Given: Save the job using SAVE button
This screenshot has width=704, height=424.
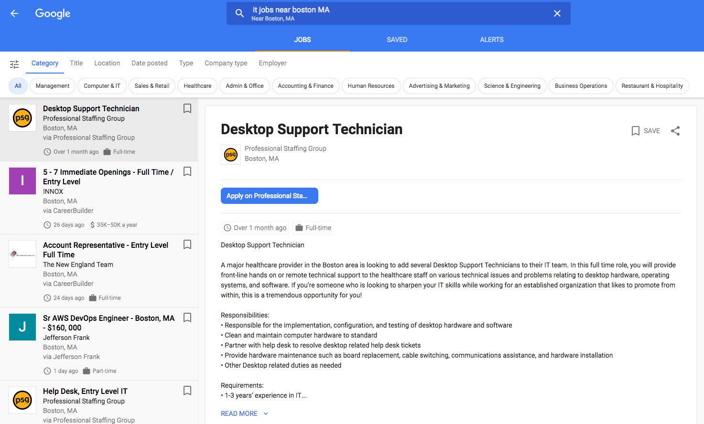Looking at the screenshot, I should [646, 131].
